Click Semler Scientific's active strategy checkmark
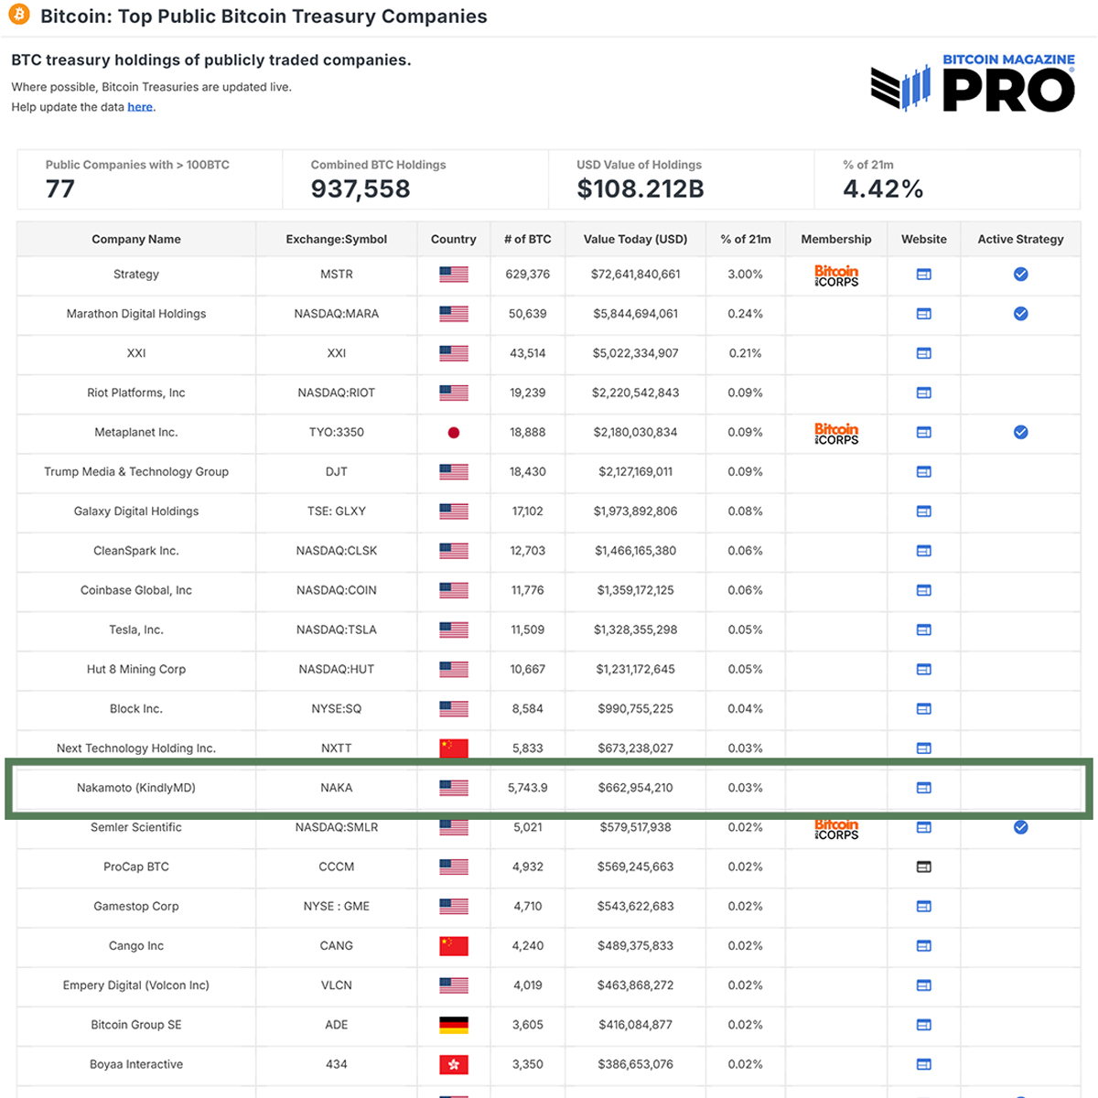 point(1021,827)
